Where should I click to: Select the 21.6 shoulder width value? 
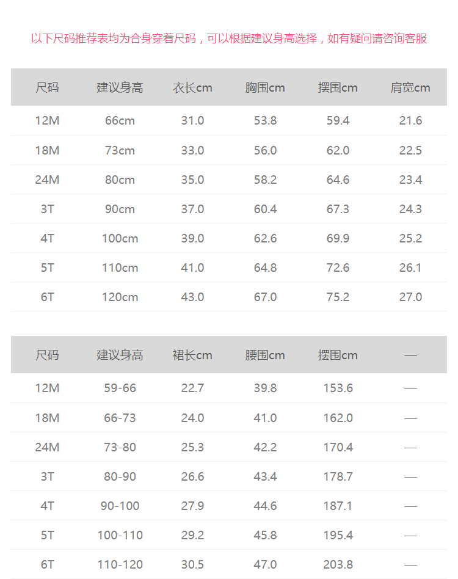[x=410, y=120]
